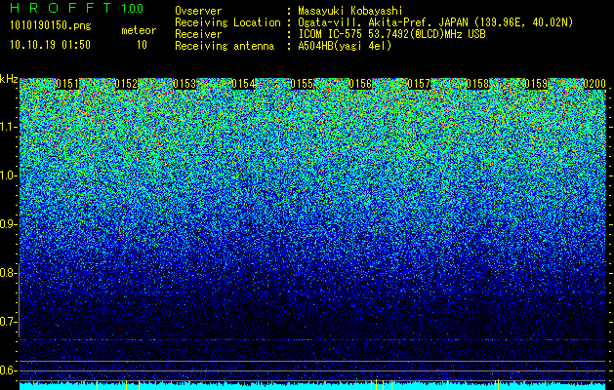The image size is (614, 390).
Task: Click the 1.1 frequency axis label
Action: pyautogui.click(x=9, y=127)
